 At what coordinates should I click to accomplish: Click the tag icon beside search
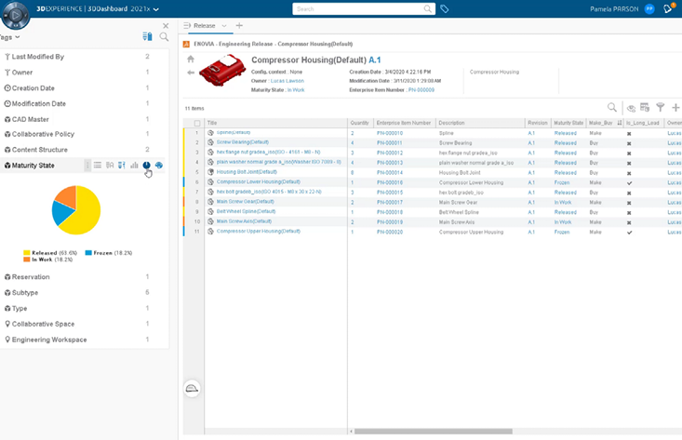tap(445, 8)
